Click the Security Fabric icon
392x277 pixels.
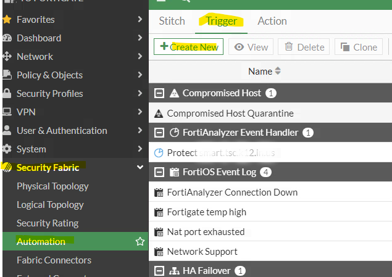pos(7,167)
